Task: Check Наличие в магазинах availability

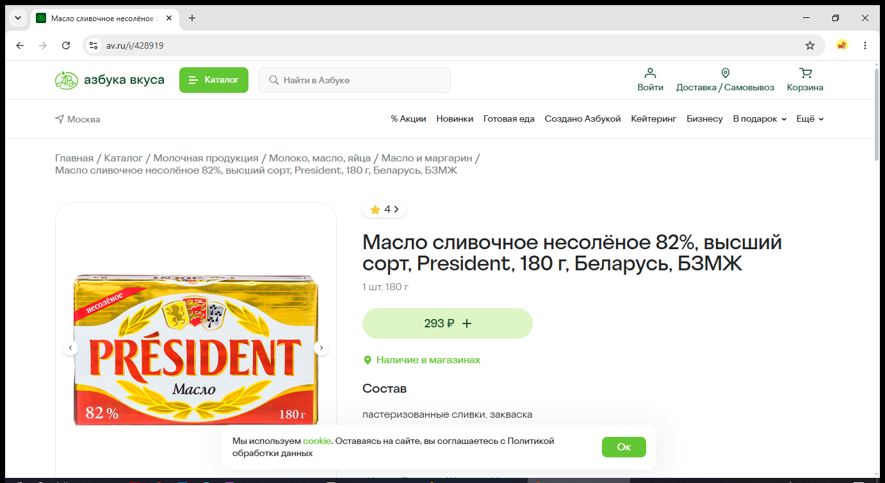Action: click(x=422, y=360)
